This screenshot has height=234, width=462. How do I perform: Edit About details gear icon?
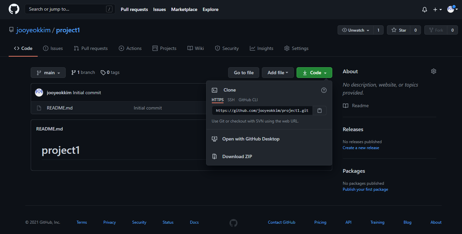[x=434, y=71]
